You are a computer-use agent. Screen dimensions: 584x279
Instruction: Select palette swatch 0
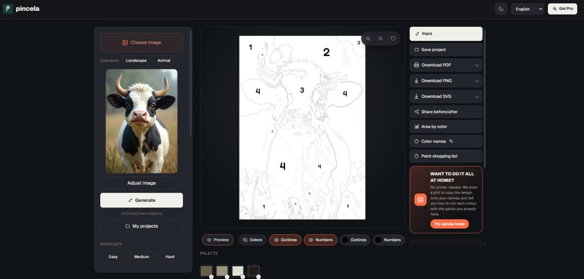[x=206, y=271]
